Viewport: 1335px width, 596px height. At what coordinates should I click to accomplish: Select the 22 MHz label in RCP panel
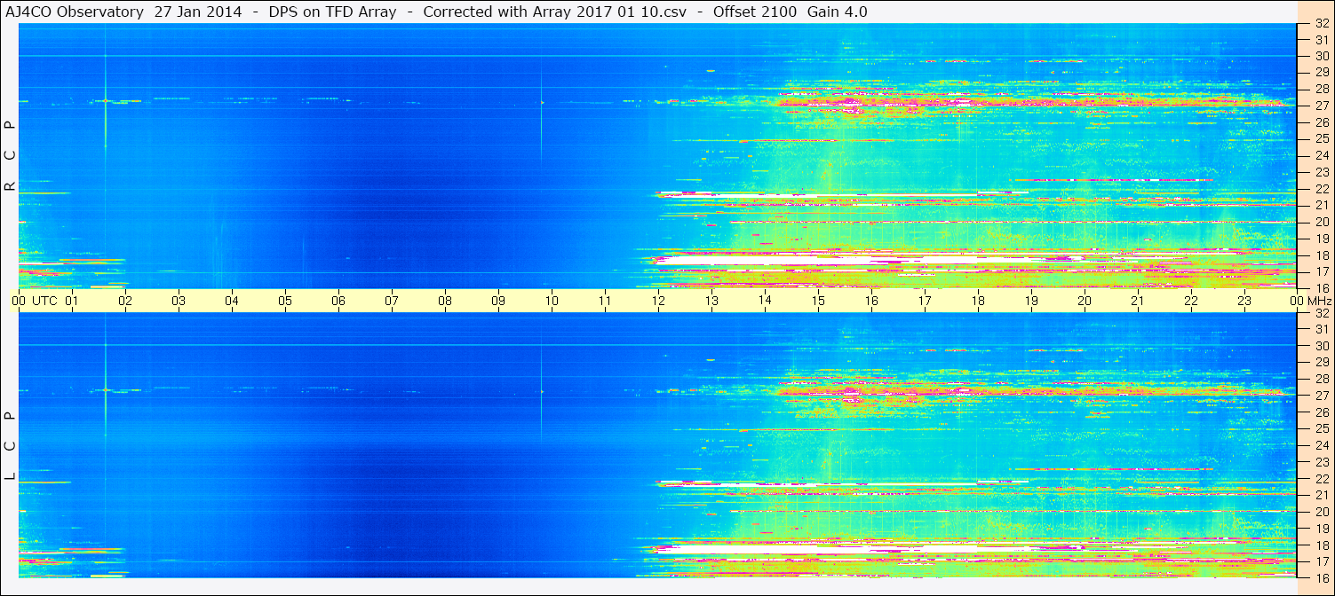pos(1322,189)
